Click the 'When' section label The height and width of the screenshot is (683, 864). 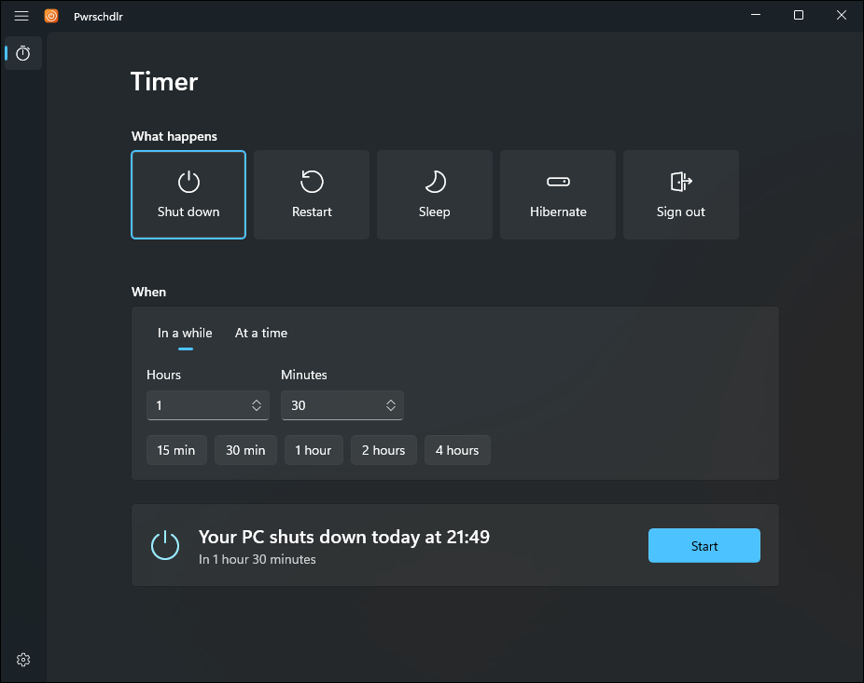[x=148, y=292]
